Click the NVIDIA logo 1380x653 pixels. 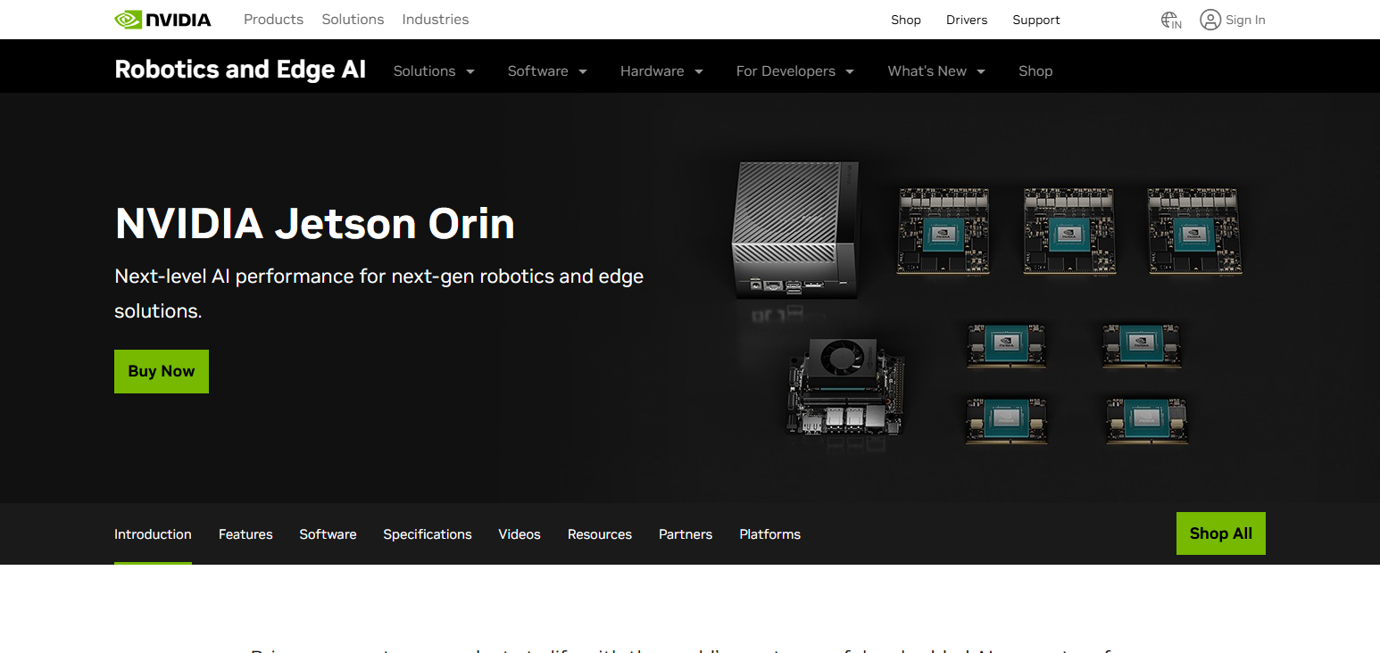tap(163, 20)
